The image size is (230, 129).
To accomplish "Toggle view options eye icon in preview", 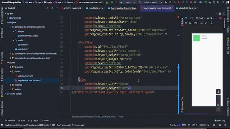I will coord(186,23).
